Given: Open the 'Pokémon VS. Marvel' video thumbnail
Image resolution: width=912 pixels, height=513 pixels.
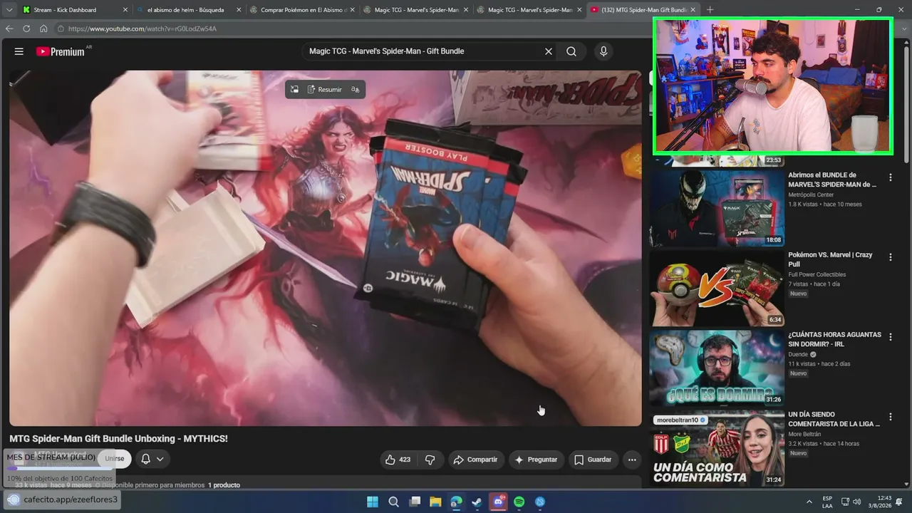Looking at the screenshot, I should pos(717,289).
